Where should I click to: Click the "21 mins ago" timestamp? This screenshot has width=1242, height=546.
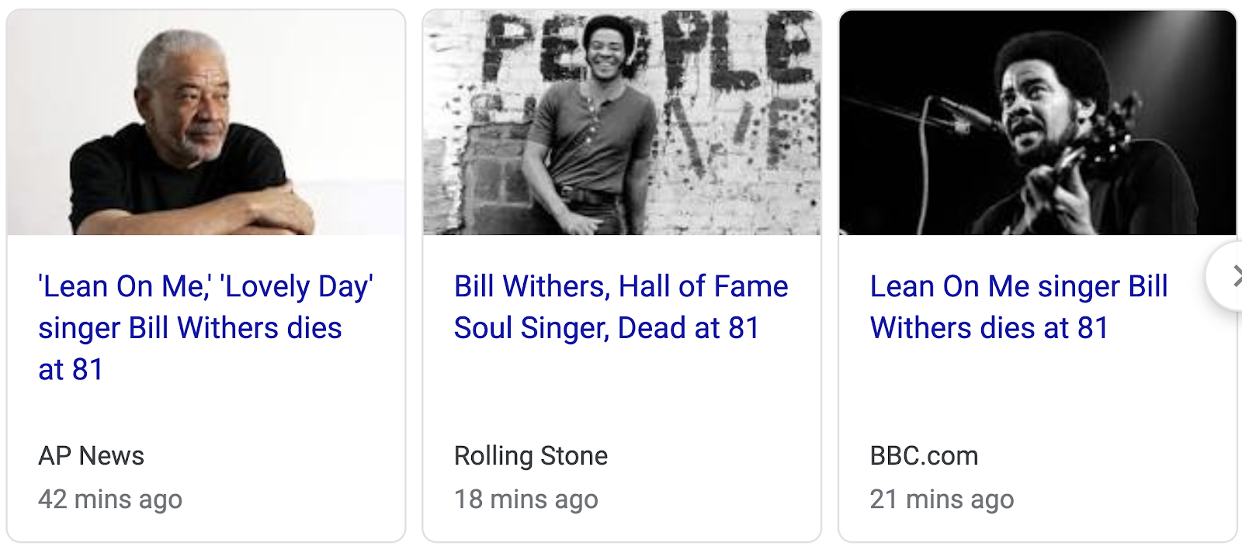click(942, 499)
